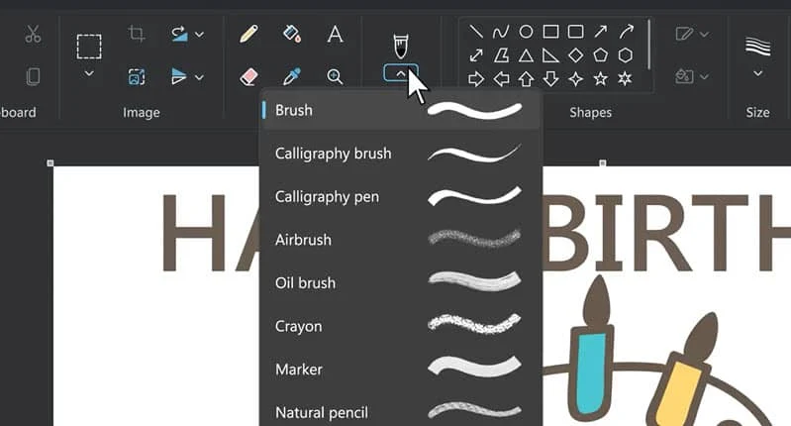Select the Five-point star shape
The width and height of the screenshot is (791, 426).
[600, 79]
